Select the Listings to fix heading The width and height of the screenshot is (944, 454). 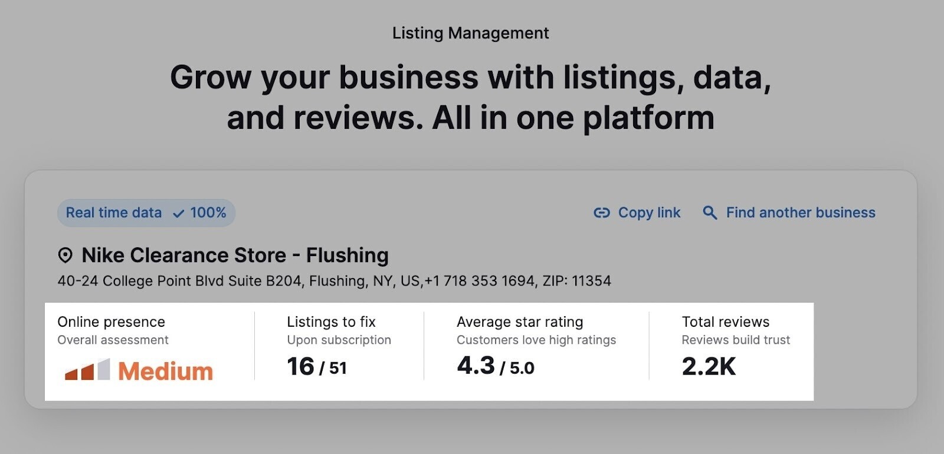point(331,322)
